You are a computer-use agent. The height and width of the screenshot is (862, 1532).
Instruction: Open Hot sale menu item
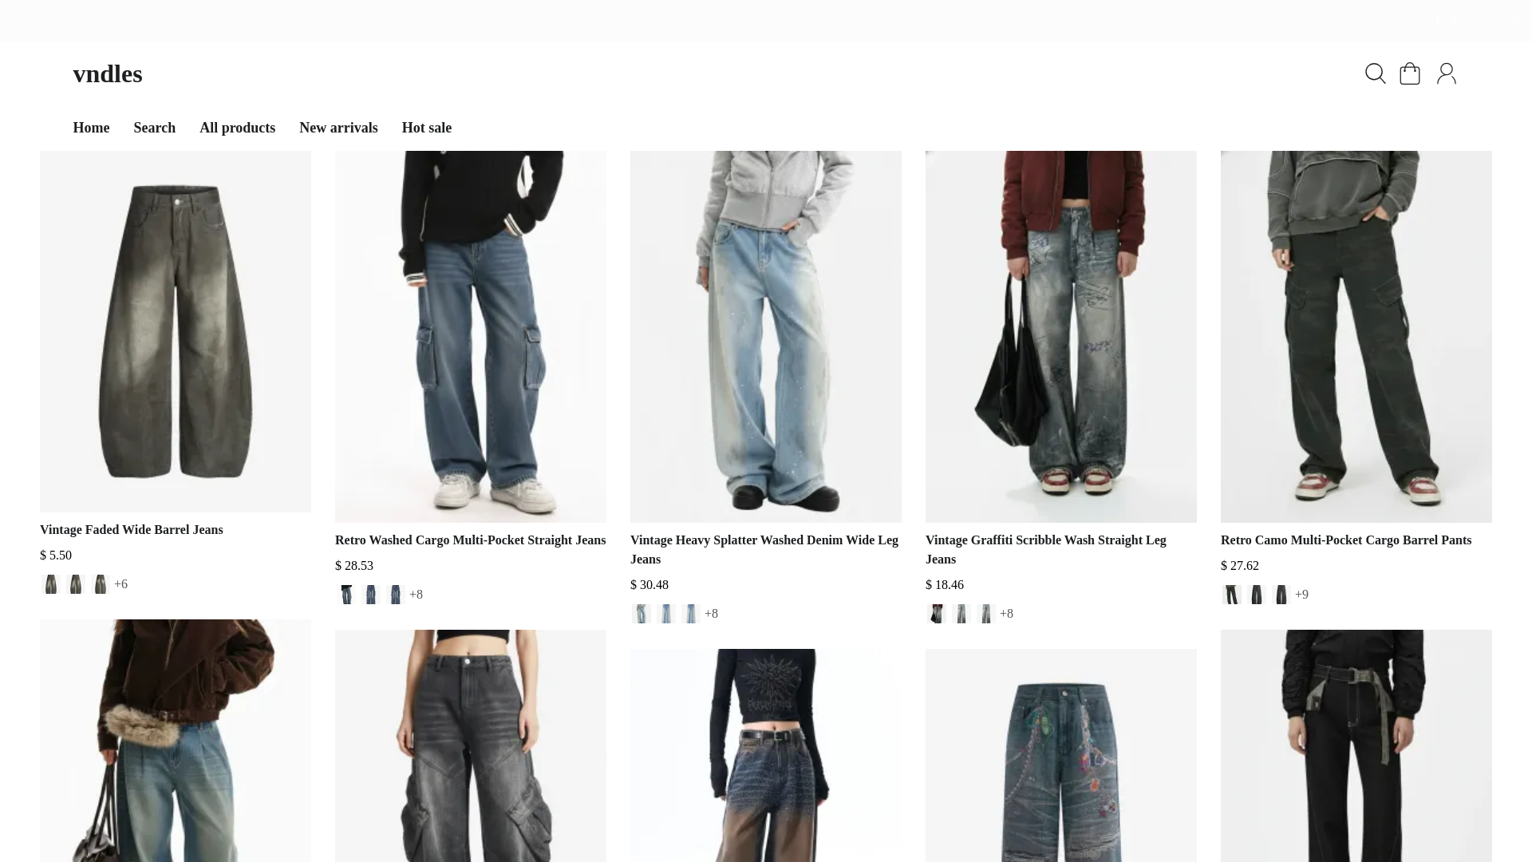426,128
